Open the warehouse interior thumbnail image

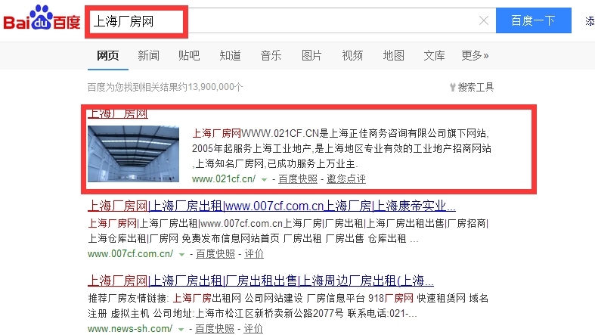[133, 154]
